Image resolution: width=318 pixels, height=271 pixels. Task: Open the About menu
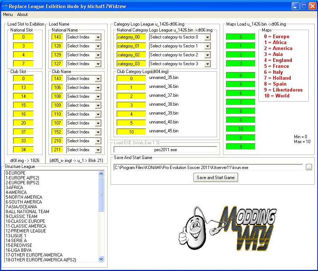(x=22, y=14)
